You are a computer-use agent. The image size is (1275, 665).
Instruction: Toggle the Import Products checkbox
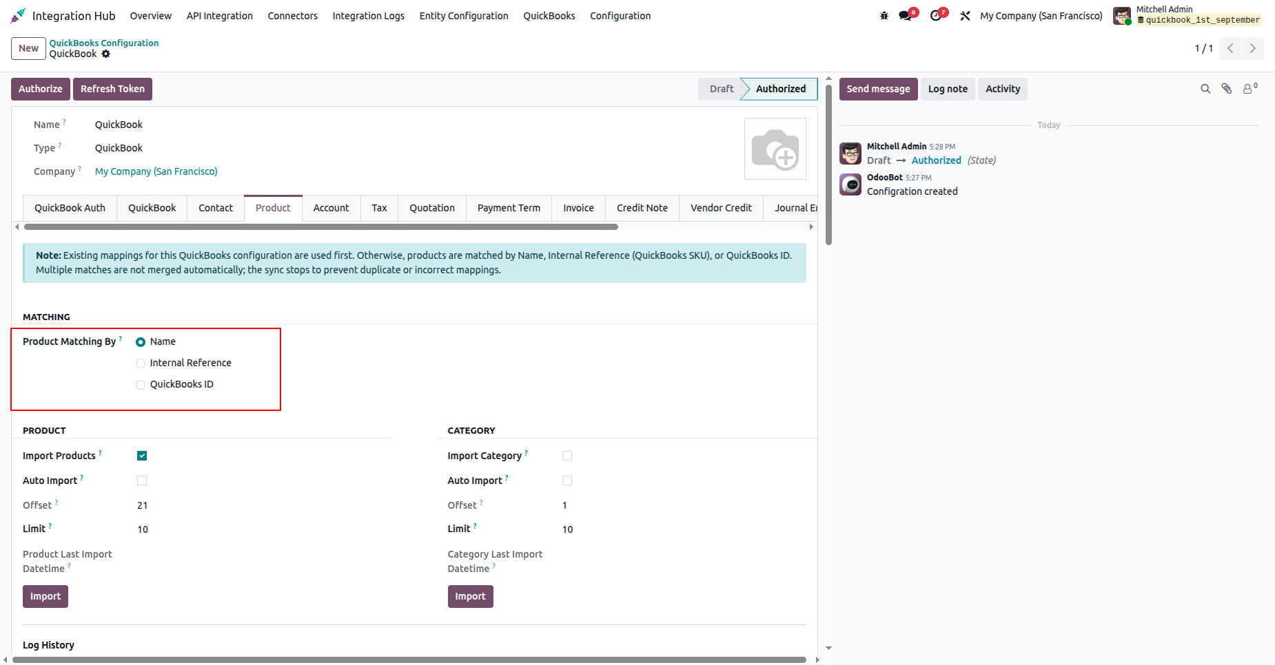click(x=142, y=456)
